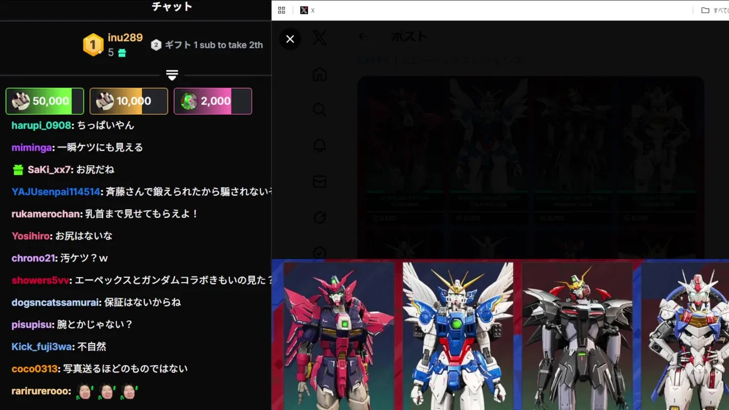Image resolution: width=729 pixels, height=410 pixels.
Task: Click first face emote from rarirurerooo
Action: (x=85, y=392)
